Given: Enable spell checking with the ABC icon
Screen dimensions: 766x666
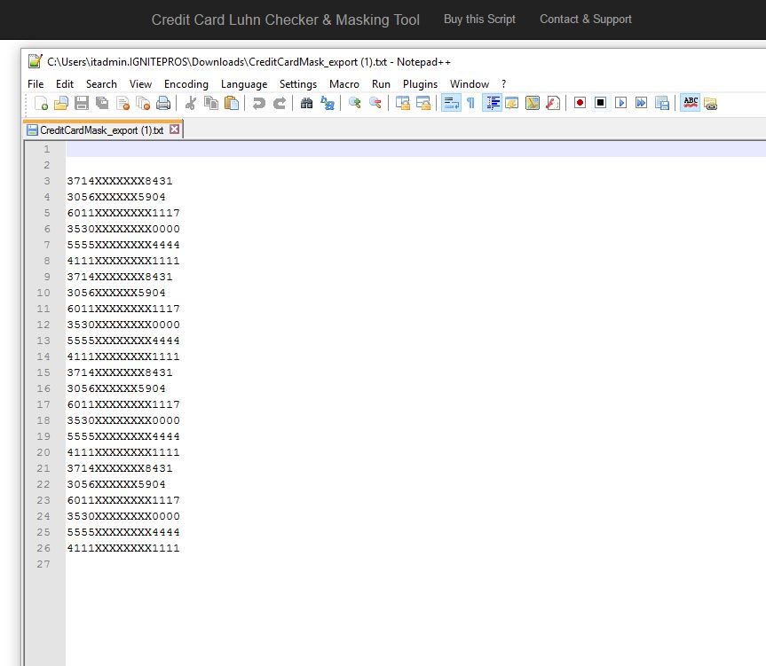Looking at the screenshot, I should click(691, 103).
